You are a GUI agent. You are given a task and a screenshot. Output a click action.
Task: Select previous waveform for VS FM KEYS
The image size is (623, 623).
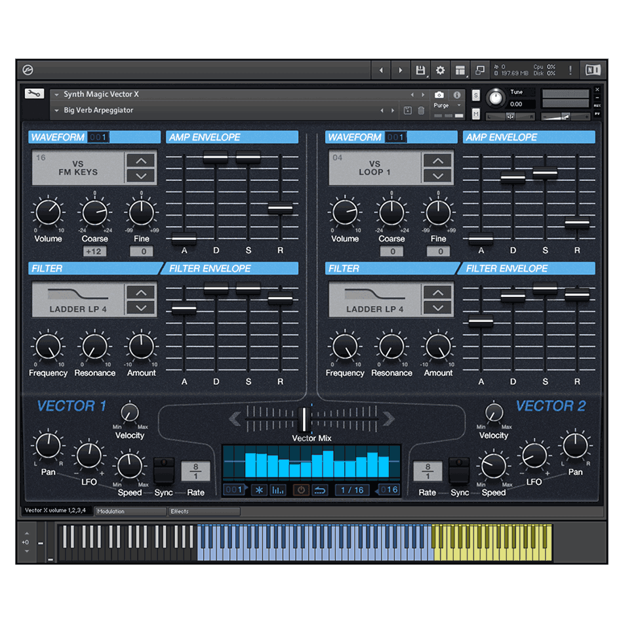141,161
